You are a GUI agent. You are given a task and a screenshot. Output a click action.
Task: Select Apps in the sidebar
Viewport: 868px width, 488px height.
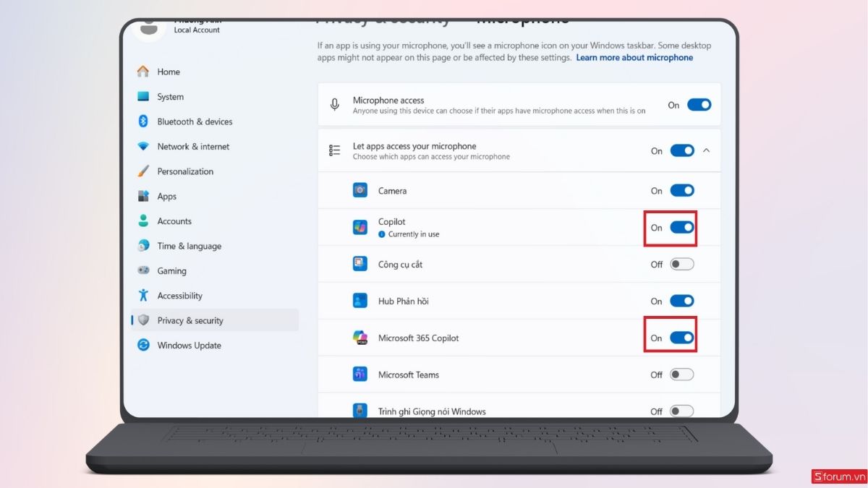[214, 196]
